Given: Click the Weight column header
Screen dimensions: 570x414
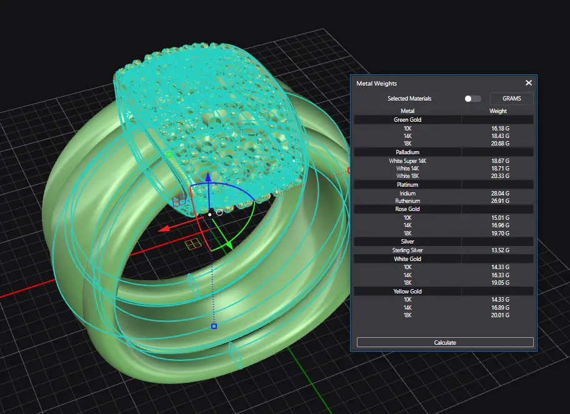Looking at the screenshot, I should pyautogui.click(x=498, y=111).
